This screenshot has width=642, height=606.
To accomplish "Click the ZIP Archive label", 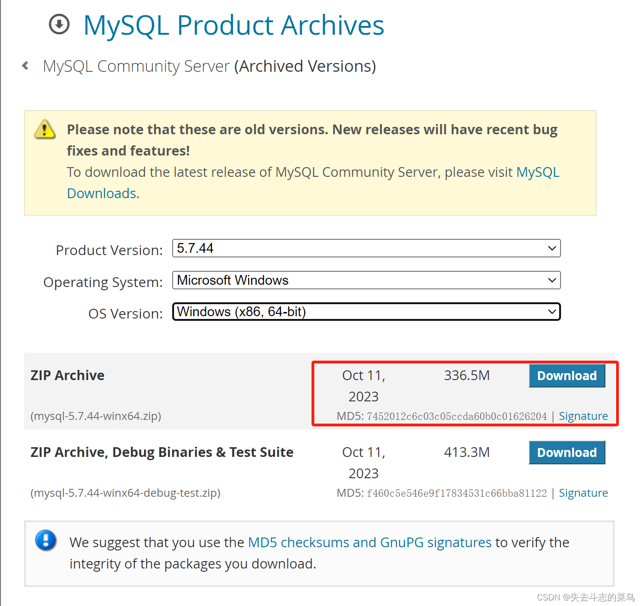I will (x=67, y=375).
